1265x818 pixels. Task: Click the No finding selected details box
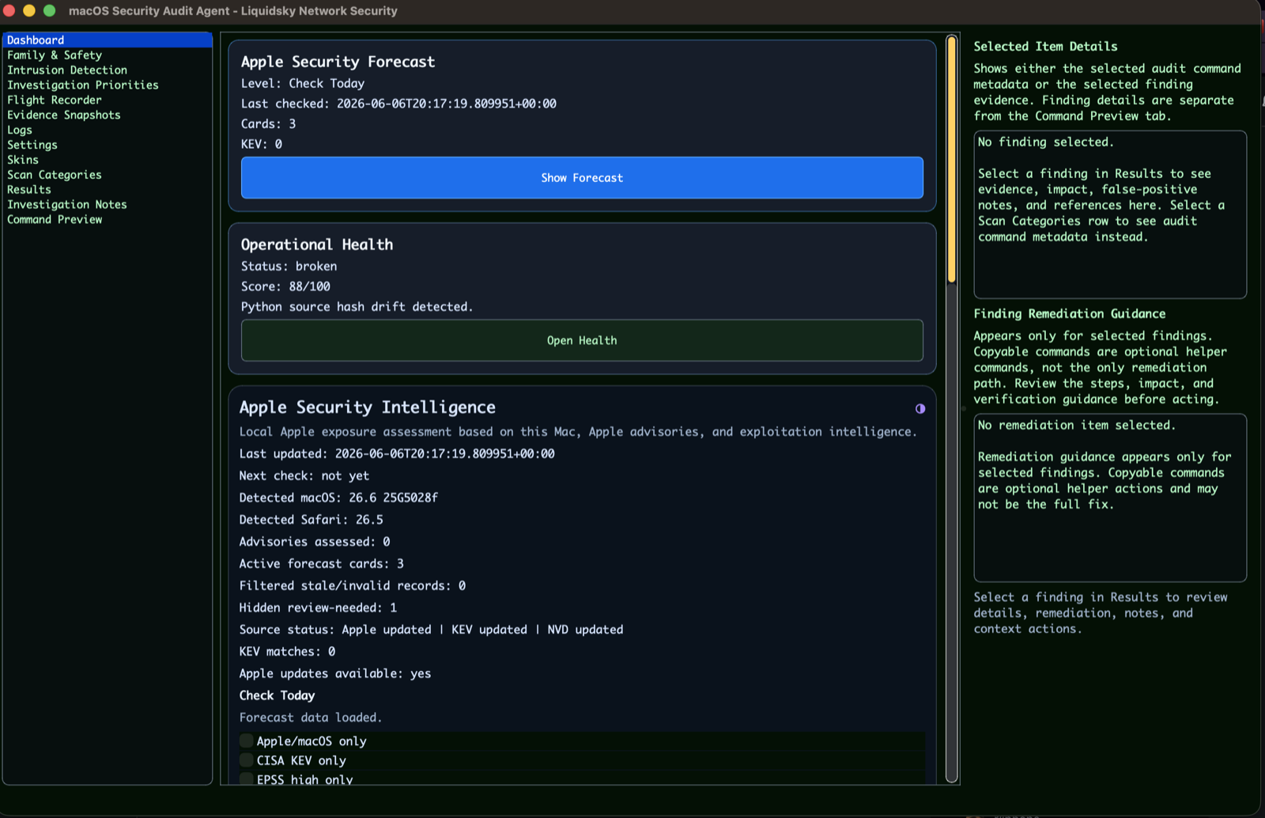pos(1110,214)
